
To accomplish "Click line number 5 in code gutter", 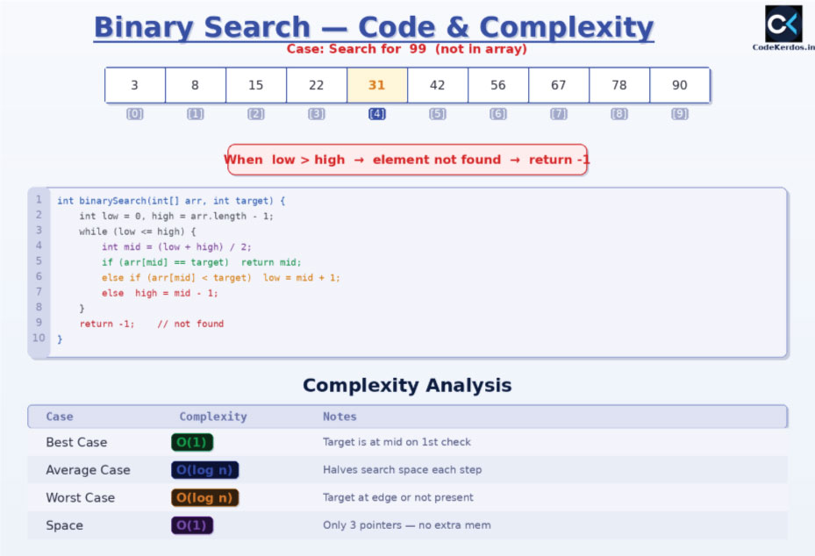I will (39, 261).
